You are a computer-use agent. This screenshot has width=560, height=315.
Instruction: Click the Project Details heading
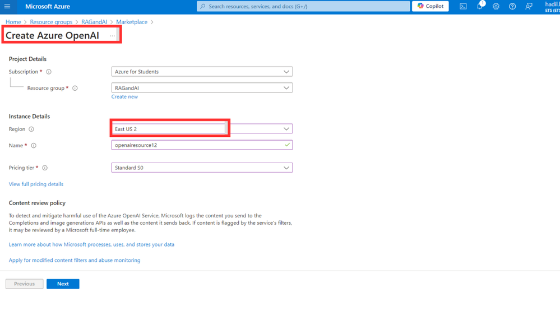pyautogui.click(x=27, y=59)
